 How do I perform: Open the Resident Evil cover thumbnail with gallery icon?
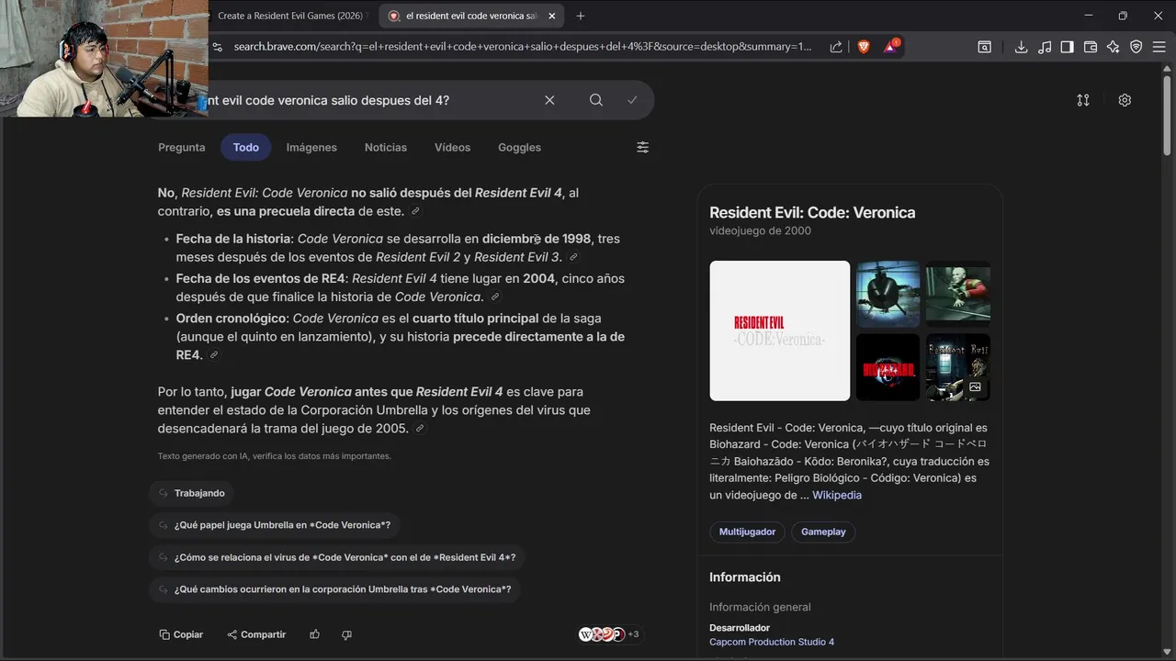point(957,367)
